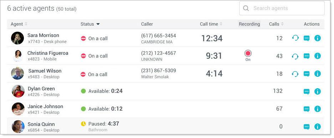Click the Recording column header
Viewport: 334px width, 138px height.
[249, 24]
